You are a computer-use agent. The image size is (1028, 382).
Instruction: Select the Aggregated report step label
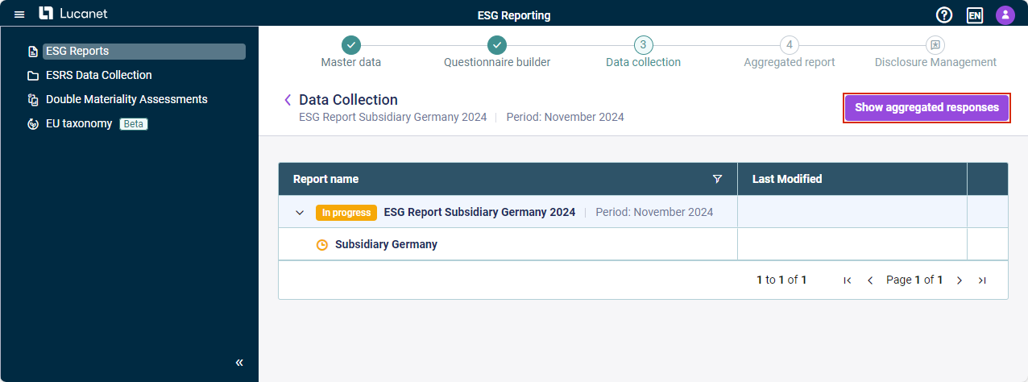coord(790,62)
